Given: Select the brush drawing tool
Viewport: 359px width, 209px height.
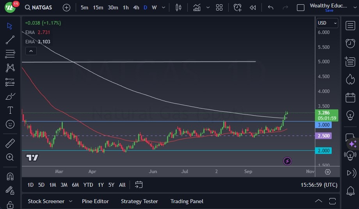Looking at the screenshot, I should click(x=10, y=96).
